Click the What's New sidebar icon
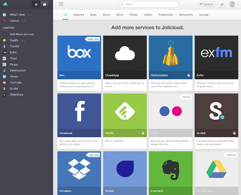This screenshot has height=195, width=241. [x=4, y=15]
